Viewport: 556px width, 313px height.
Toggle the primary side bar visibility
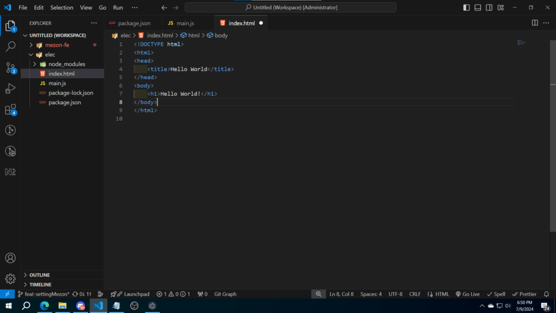tap(466, 8)
